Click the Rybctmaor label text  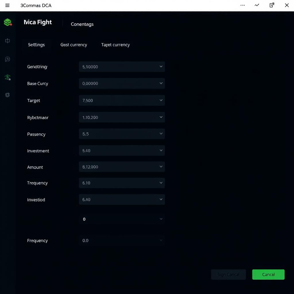[x=38, y=117]
